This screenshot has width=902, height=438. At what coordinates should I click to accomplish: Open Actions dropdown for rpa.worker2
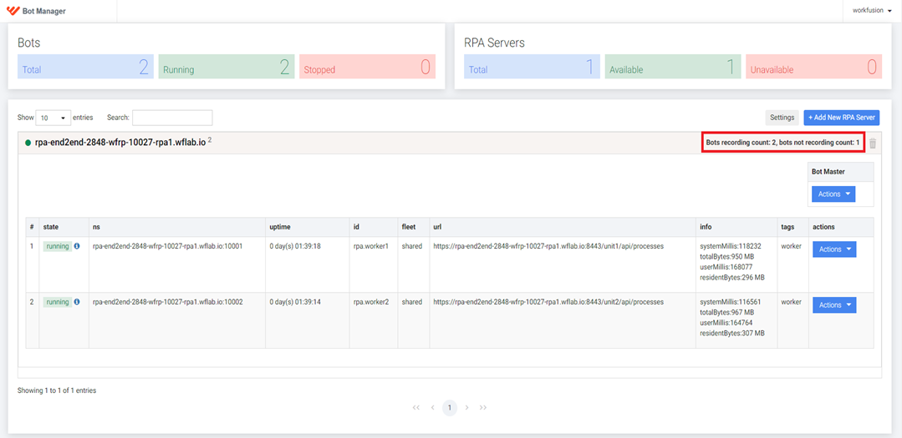pos(834,305)
